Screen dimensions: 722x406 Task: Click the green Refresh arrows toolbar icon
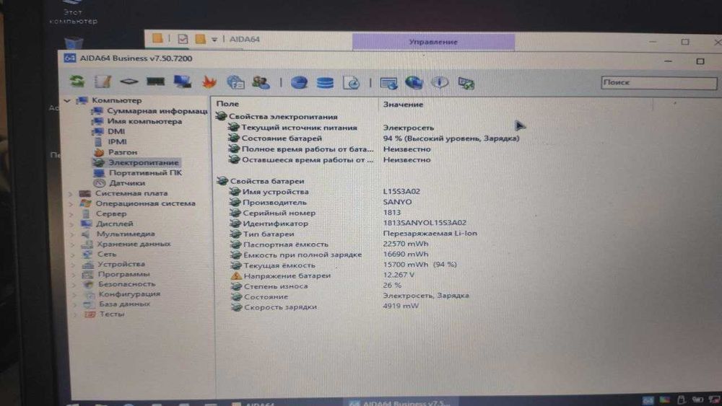point(77,81)
